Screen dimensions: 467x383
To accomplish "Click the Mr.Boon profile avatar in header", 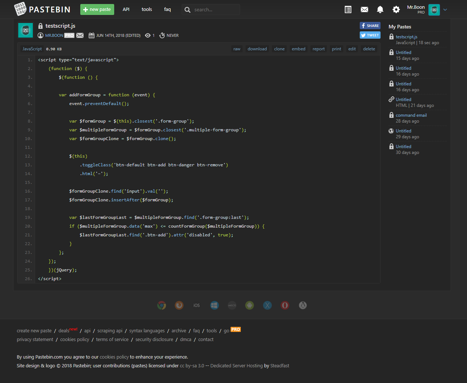I will (434, 10).
